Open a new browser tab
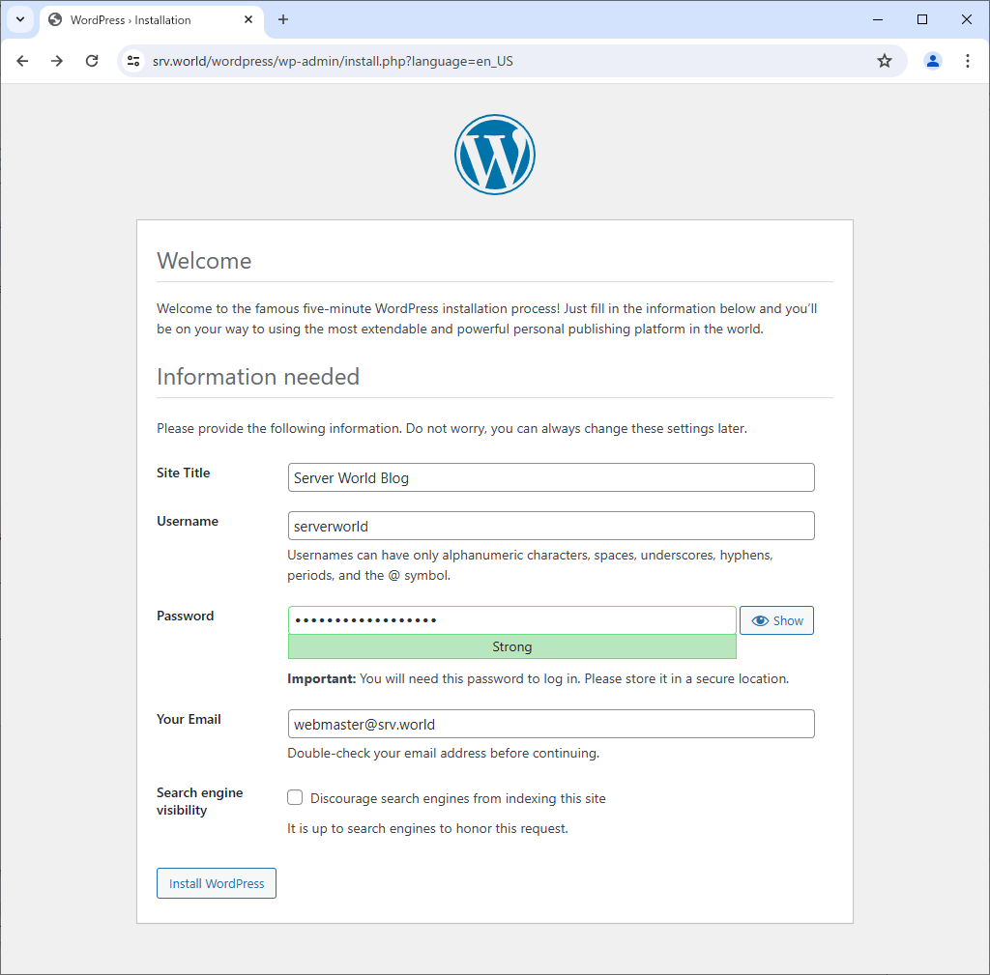Screen dimensions: 990x975 [x=283, y=19]
